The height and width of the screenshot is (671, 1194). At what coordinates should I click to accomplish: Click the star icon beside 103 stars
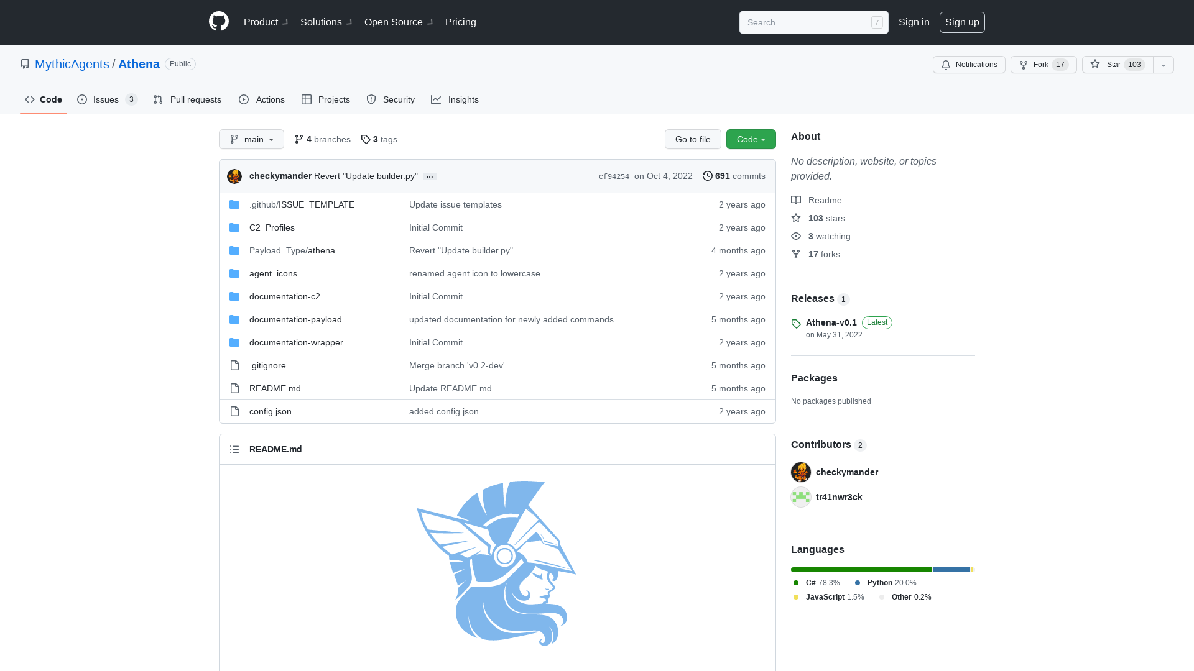[796, 218]
